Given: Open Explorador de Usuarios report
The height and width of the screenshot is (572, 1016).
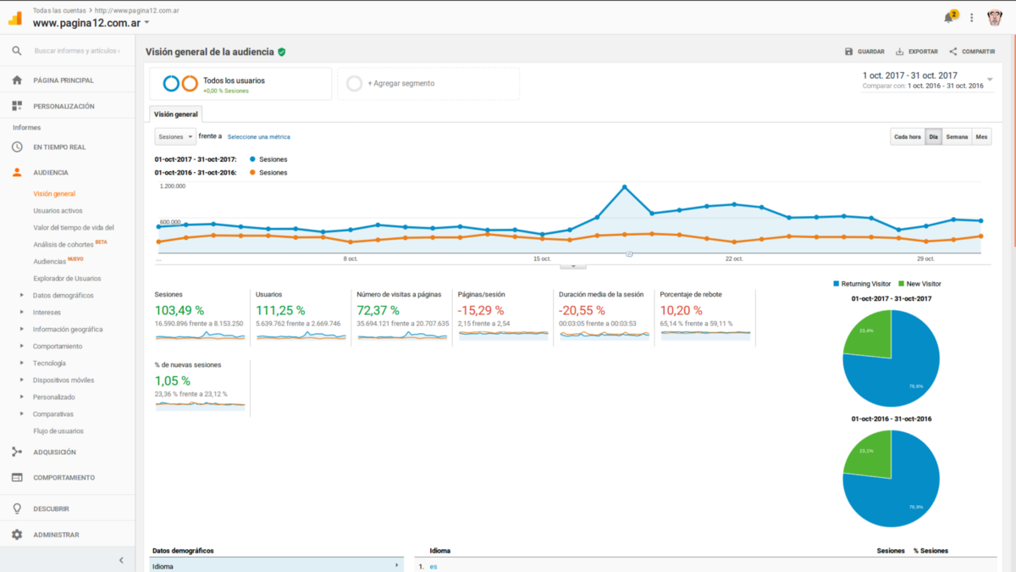Looking at the screenshot, I should 67,278.
